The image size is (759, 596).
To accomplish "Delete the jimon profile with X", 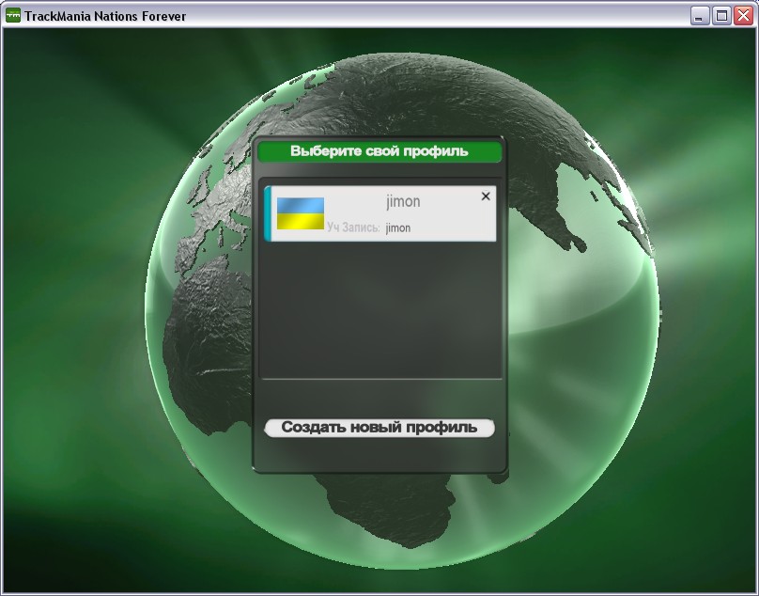I will (486, 196).
